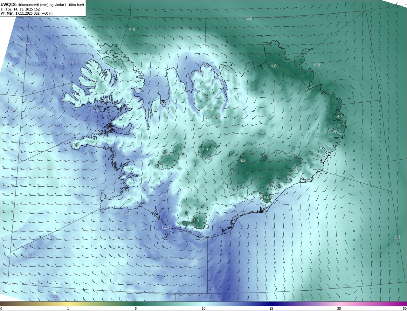Click the 12.9 value label on the map
Screen dimensions: 407x311
click(165, 227)
